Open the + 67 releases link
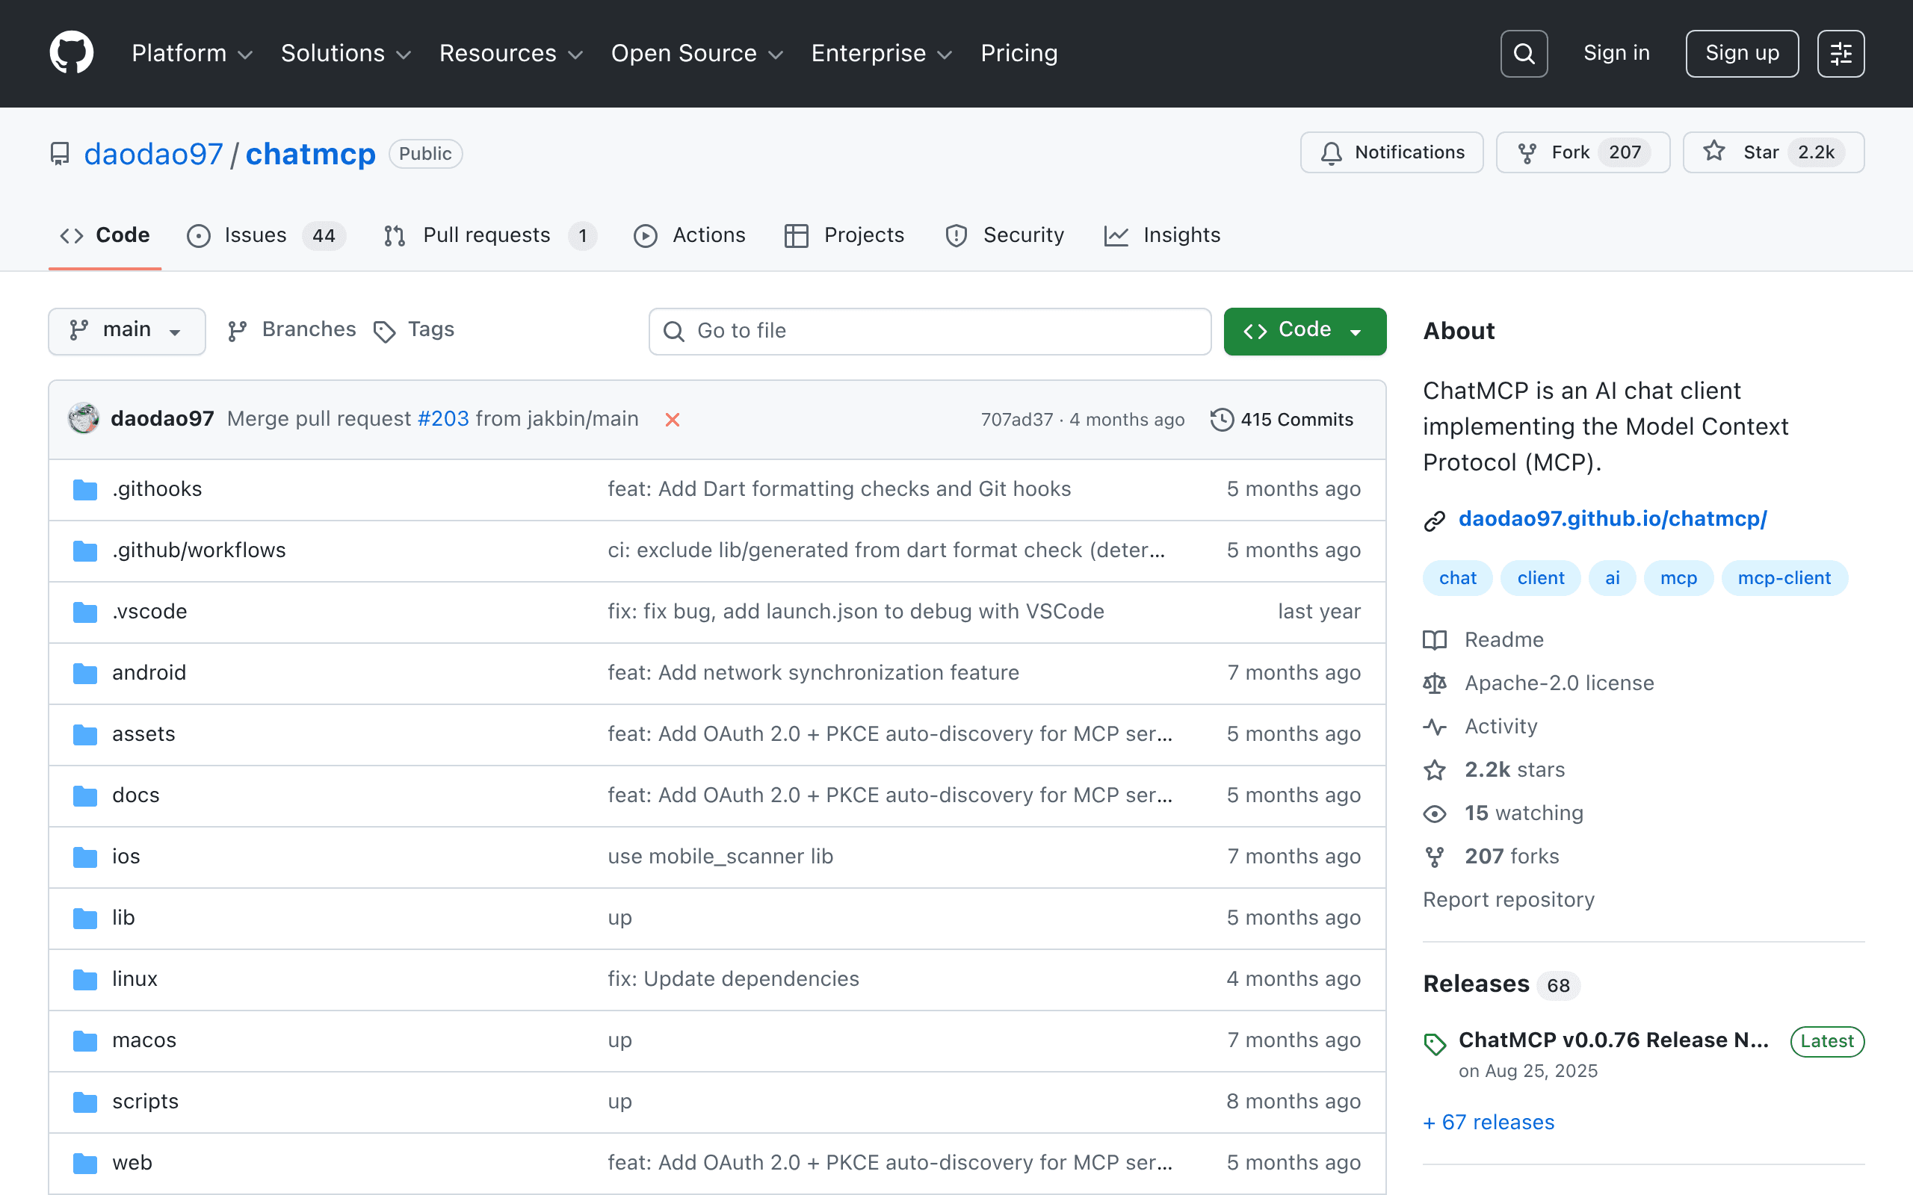The width and height of the screenshot is (1913, 1195). pos(1489,1123)
